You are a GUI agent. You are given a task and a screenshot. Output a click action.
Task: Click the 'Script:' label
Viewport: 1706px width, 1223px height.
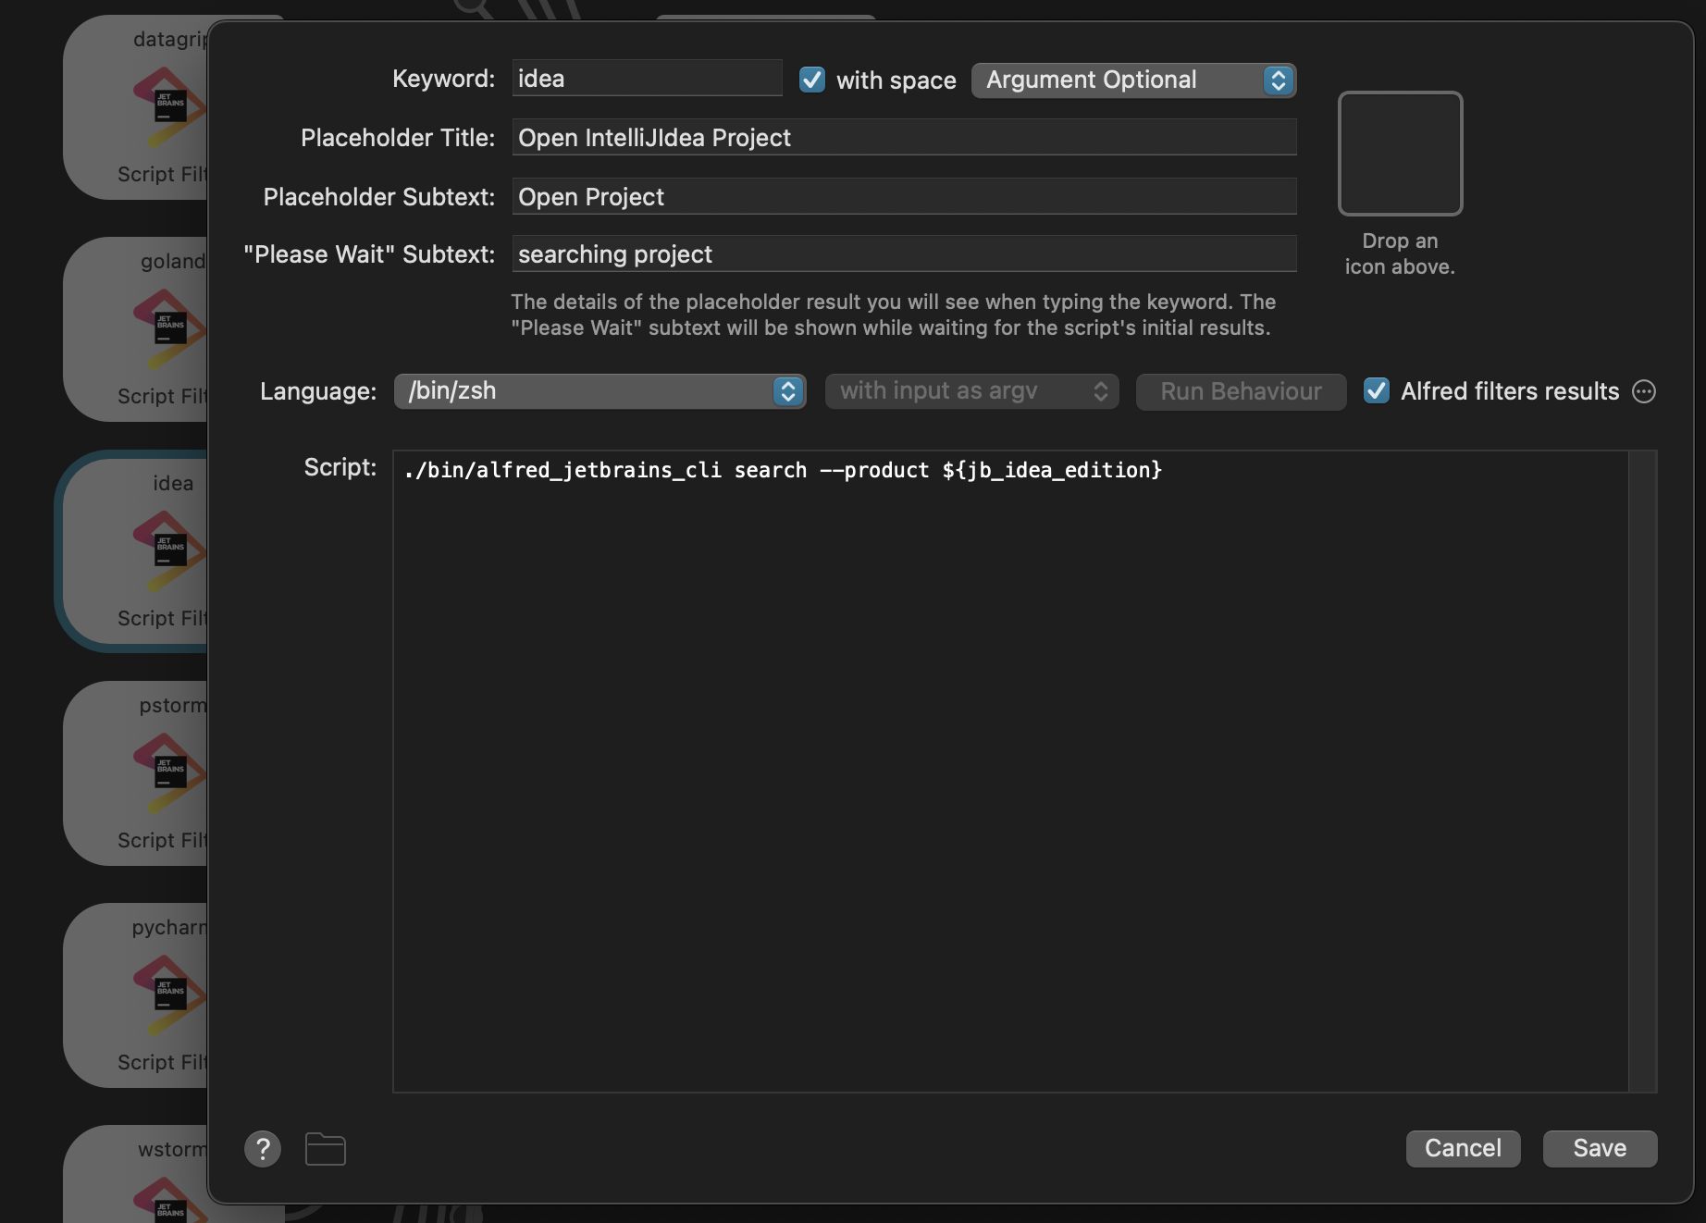(340, 467)
